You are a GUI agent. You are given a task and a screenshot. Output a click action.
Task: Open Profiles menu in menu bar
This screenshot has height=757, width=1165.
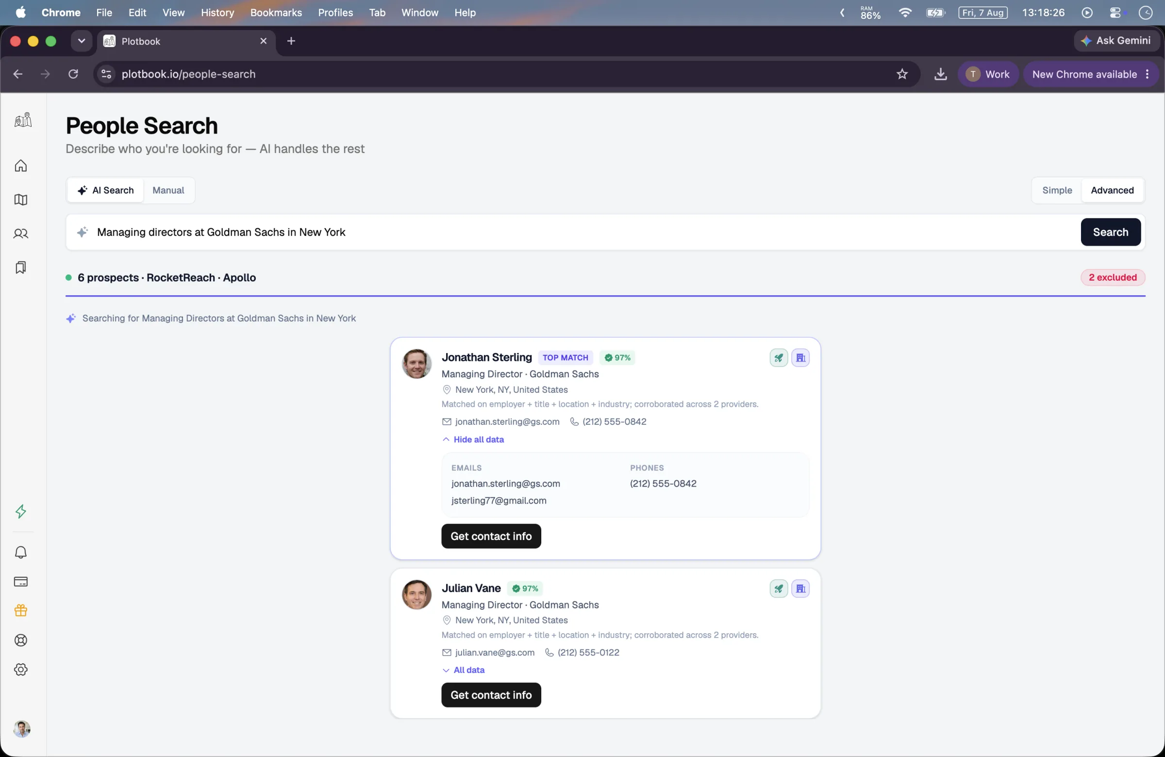tap(335, 13)
